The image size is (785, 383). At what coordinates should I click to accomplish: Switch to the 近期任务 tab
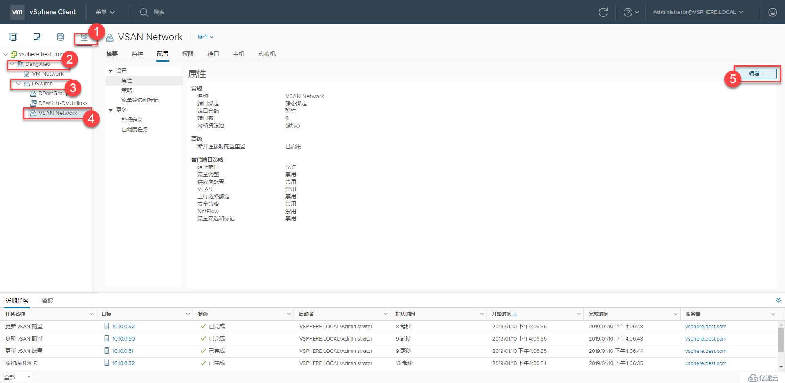point(17,301)
